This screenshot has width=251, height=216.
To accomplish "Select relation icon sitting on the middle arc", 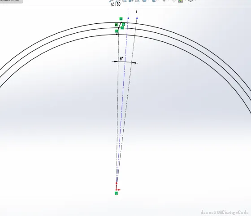I will click(122, 28).
